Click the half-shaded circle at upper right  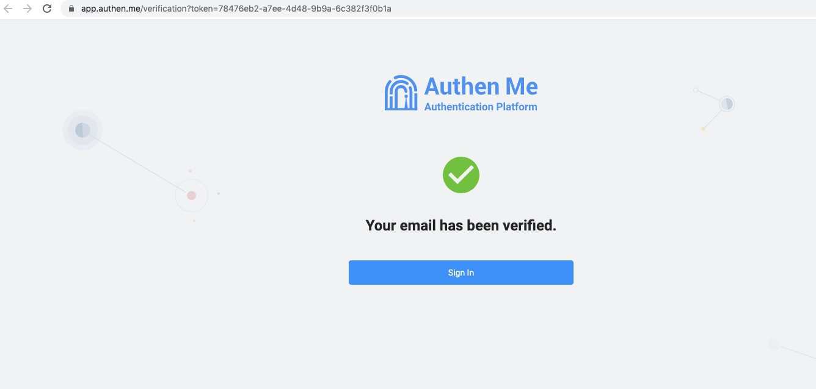726,104
